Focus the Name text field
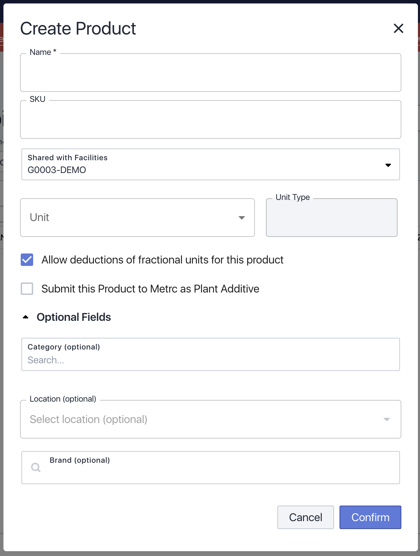 tap(210, 73)
